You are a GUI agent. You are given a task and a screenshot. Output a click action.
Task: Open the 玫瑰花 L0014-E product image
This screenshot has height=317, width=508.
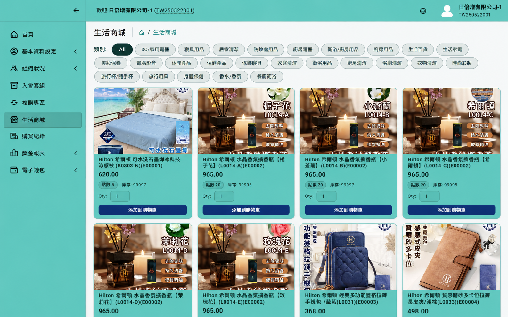click(246, 257)
